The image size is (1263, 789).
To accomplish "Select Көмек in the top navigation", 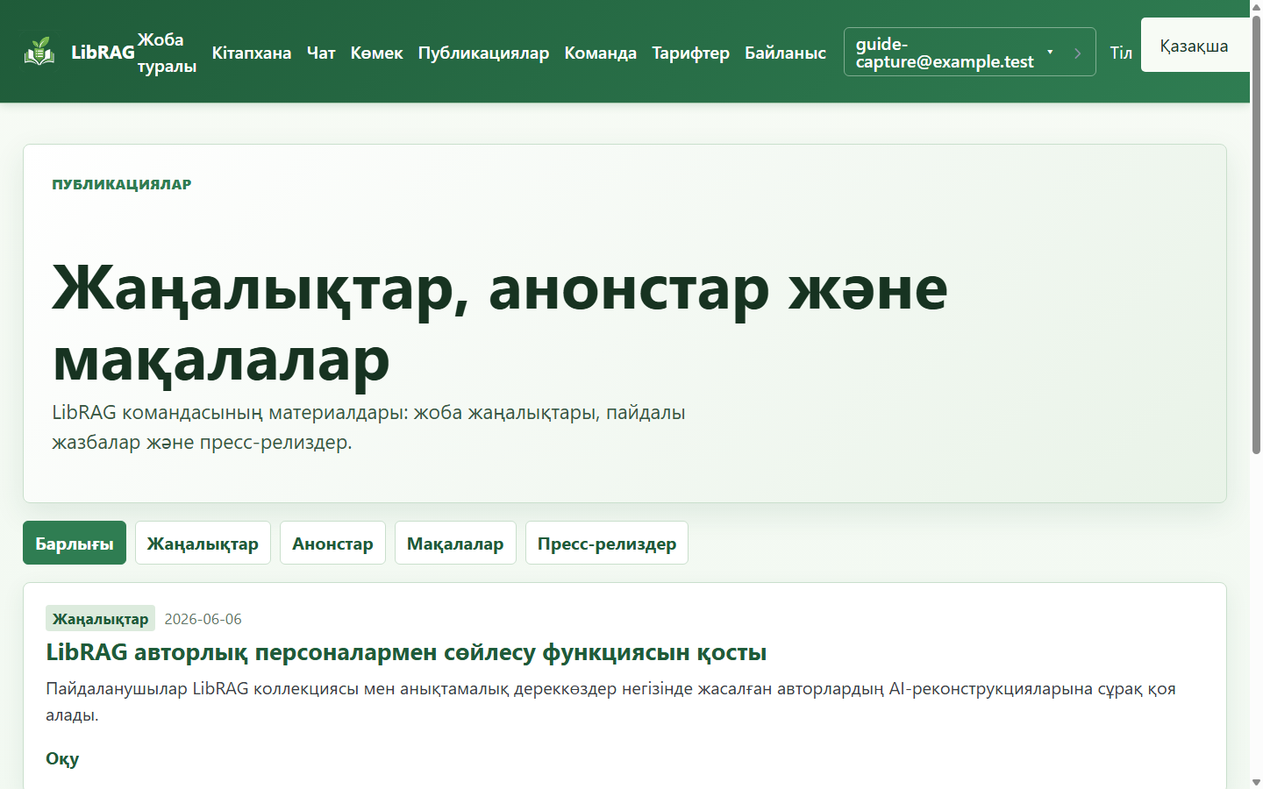I will pyautogui.click(x=376, y=53).
